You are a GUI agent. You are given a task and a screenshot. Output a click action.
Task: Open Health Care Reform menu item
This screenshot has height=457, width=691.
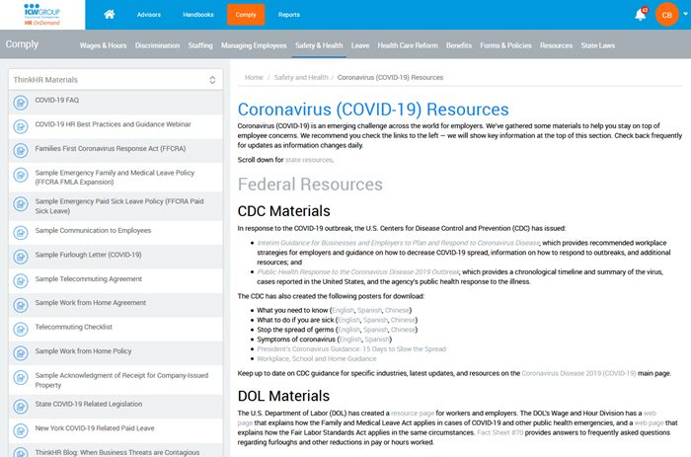coord(408,45)
